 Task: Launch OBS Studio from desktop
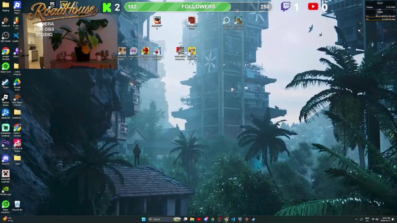pos(6,37)
